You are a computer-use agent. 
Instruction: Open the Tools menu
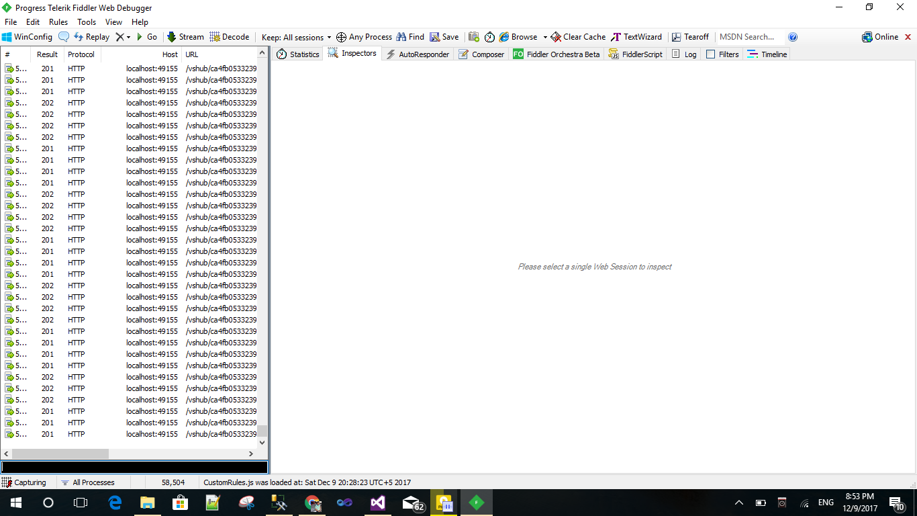click(x=87, y=22)
